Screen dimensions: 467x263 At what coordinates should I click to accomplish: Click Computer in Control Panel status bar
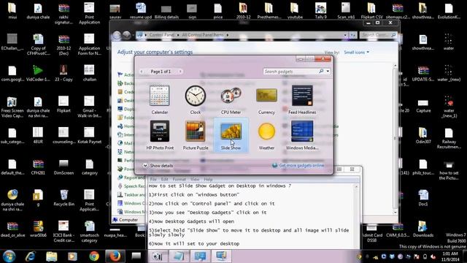coord(126,220)
